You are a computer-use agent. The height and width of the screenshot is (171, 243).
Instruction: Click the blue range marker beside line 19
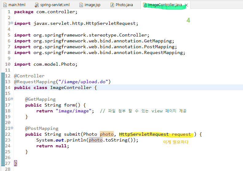click(x=3, y=117)
